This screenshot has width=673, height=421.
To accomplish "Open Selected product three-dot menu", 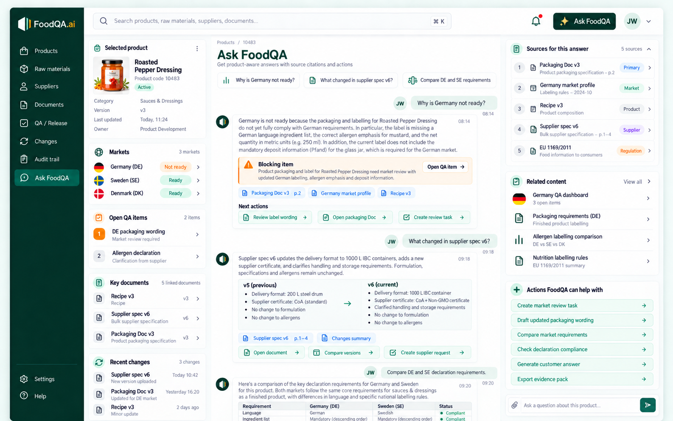I will pos(197,48).
